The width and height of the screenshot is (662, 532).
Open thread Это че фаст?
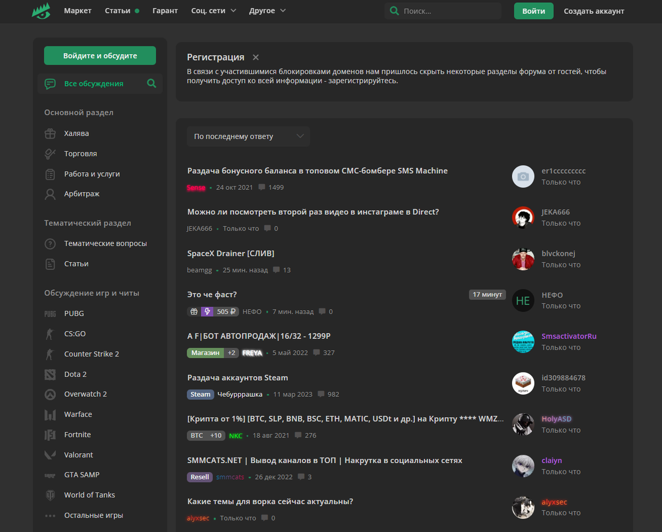(212, 295)
